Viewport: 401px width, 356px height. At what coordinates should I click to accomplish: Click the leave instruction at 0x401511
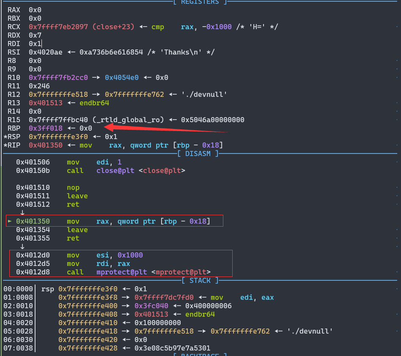pyautogui.click(x=77, y=196)
